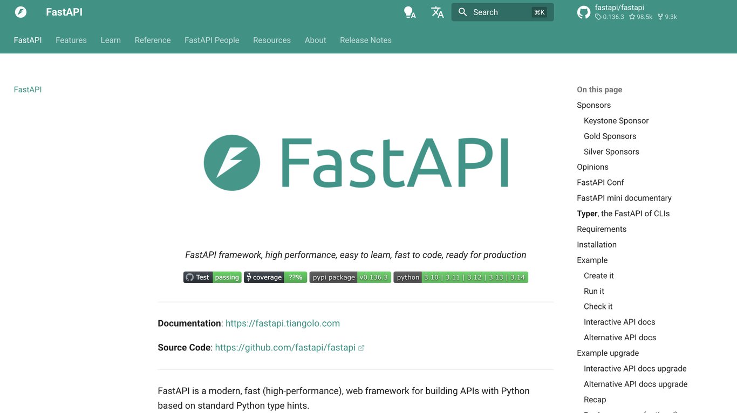Jump to Gold Sponsors section
Image resolution: width=737 pixels, height=413 pixels.
point(610,136)
